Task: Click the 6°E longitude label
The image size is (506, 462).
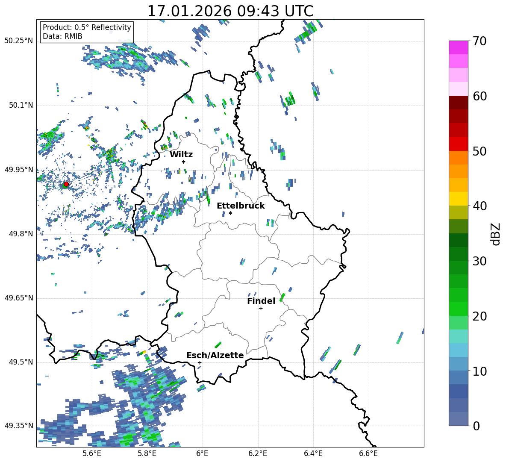Action: click(x=202, y=453)
